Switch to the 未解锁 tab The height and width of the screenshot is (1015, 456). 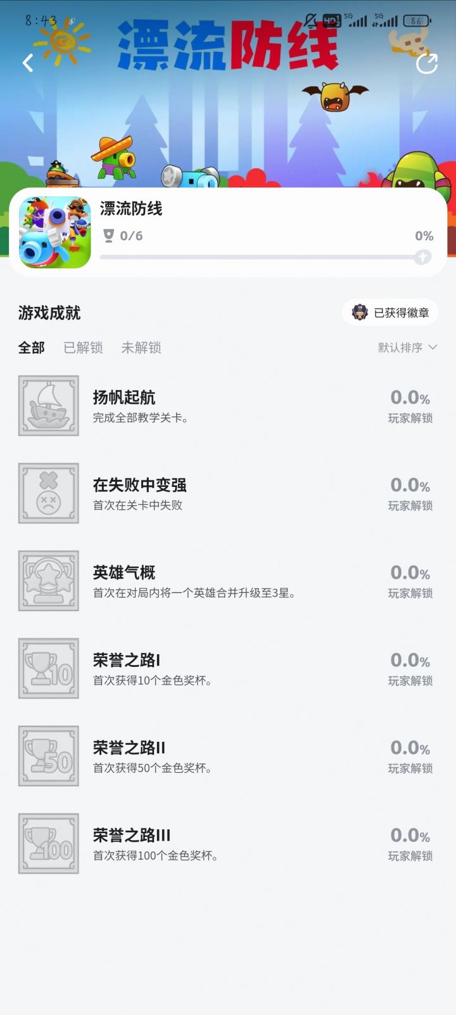pyautogui.click(x=141, y=347)
